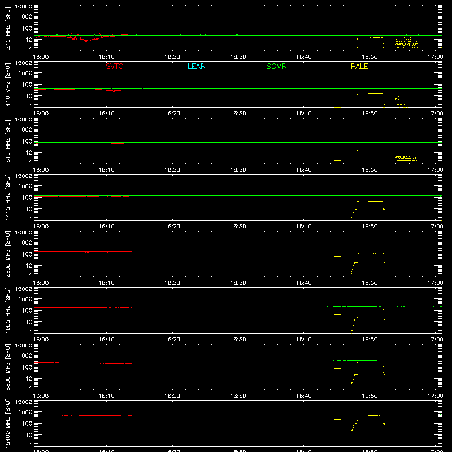This screenshot has width=452, height=452.
Task: Select the 2695 MHz [SFU] axis title
Action: (x=8, y=254)
